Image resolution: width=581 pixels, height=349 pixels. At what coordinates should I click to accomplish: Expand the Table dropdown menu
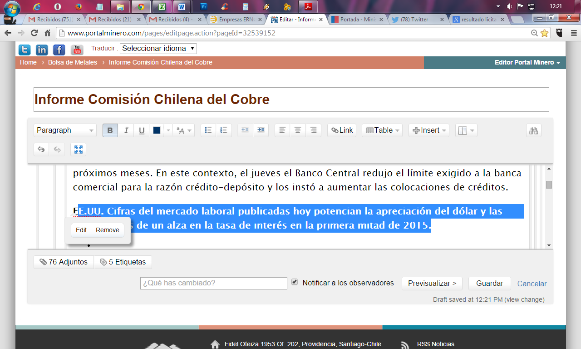[x=384, y=130]
